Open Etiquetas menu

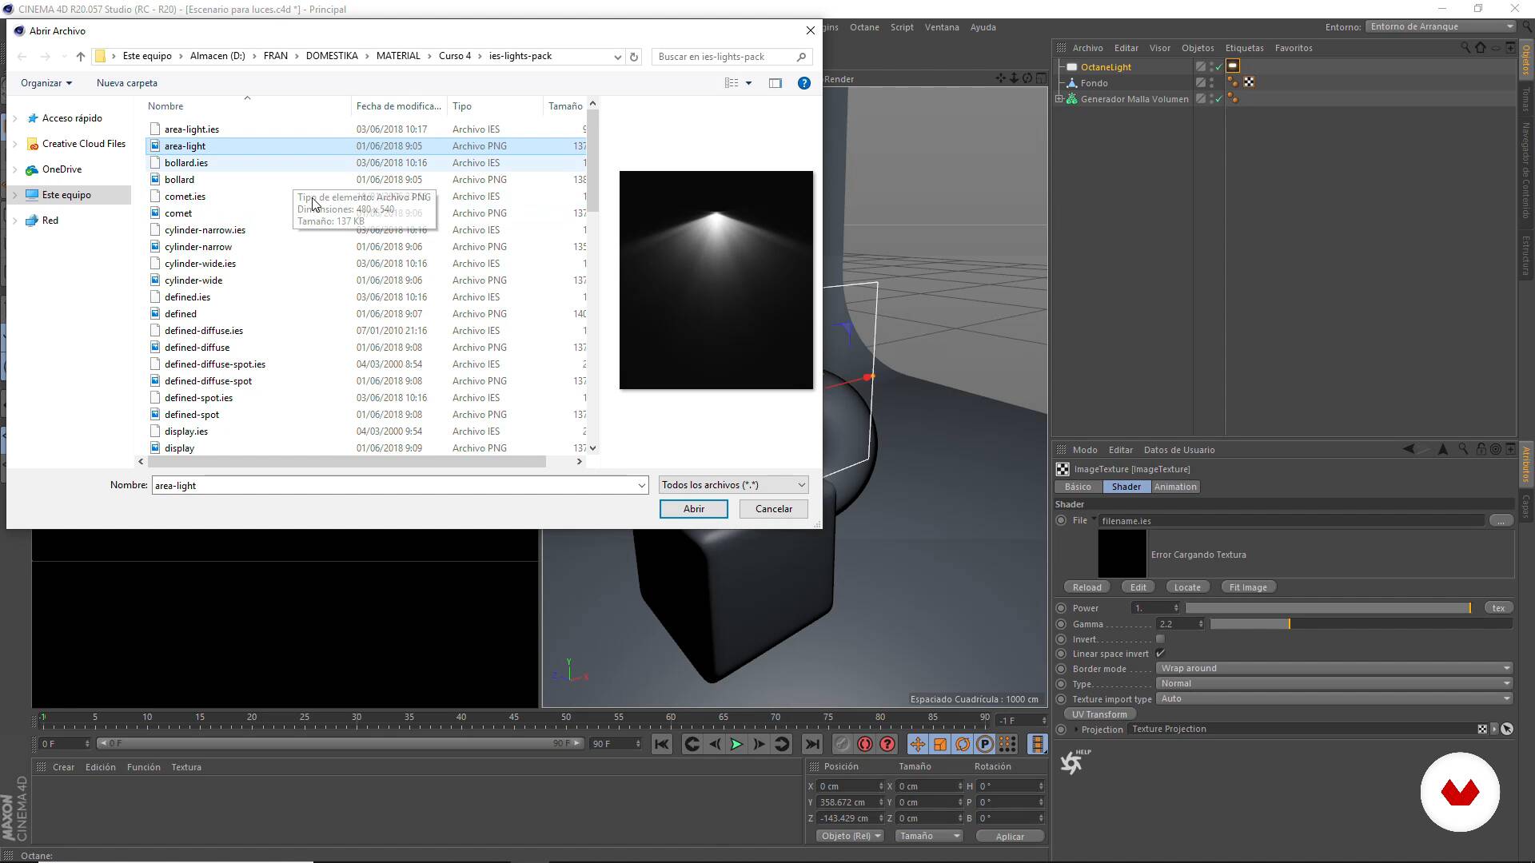(x=1245, y=48)
